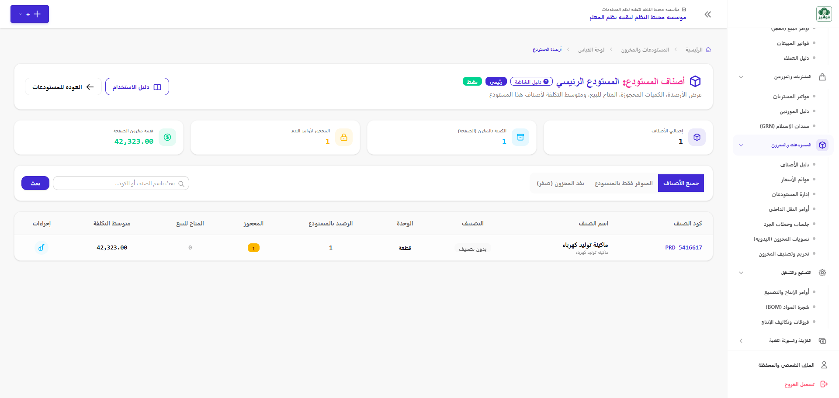Select نفد المخزون (صفر) filter tab
Screen dimensions: 839x398
(561, 183)
